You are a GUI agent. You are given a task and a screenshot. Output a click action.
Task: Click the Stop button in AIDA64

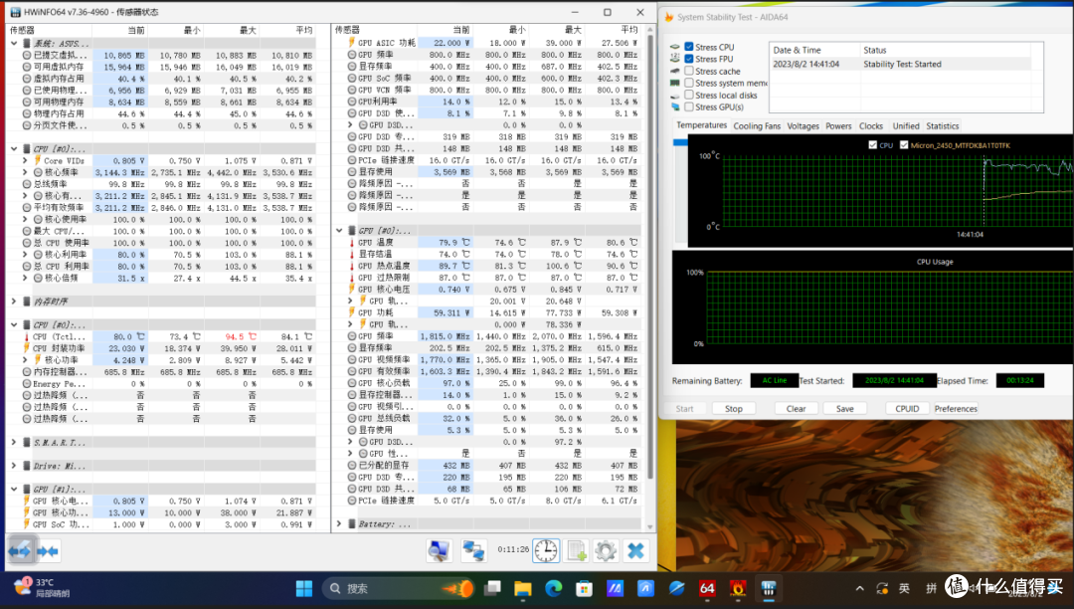734,408
